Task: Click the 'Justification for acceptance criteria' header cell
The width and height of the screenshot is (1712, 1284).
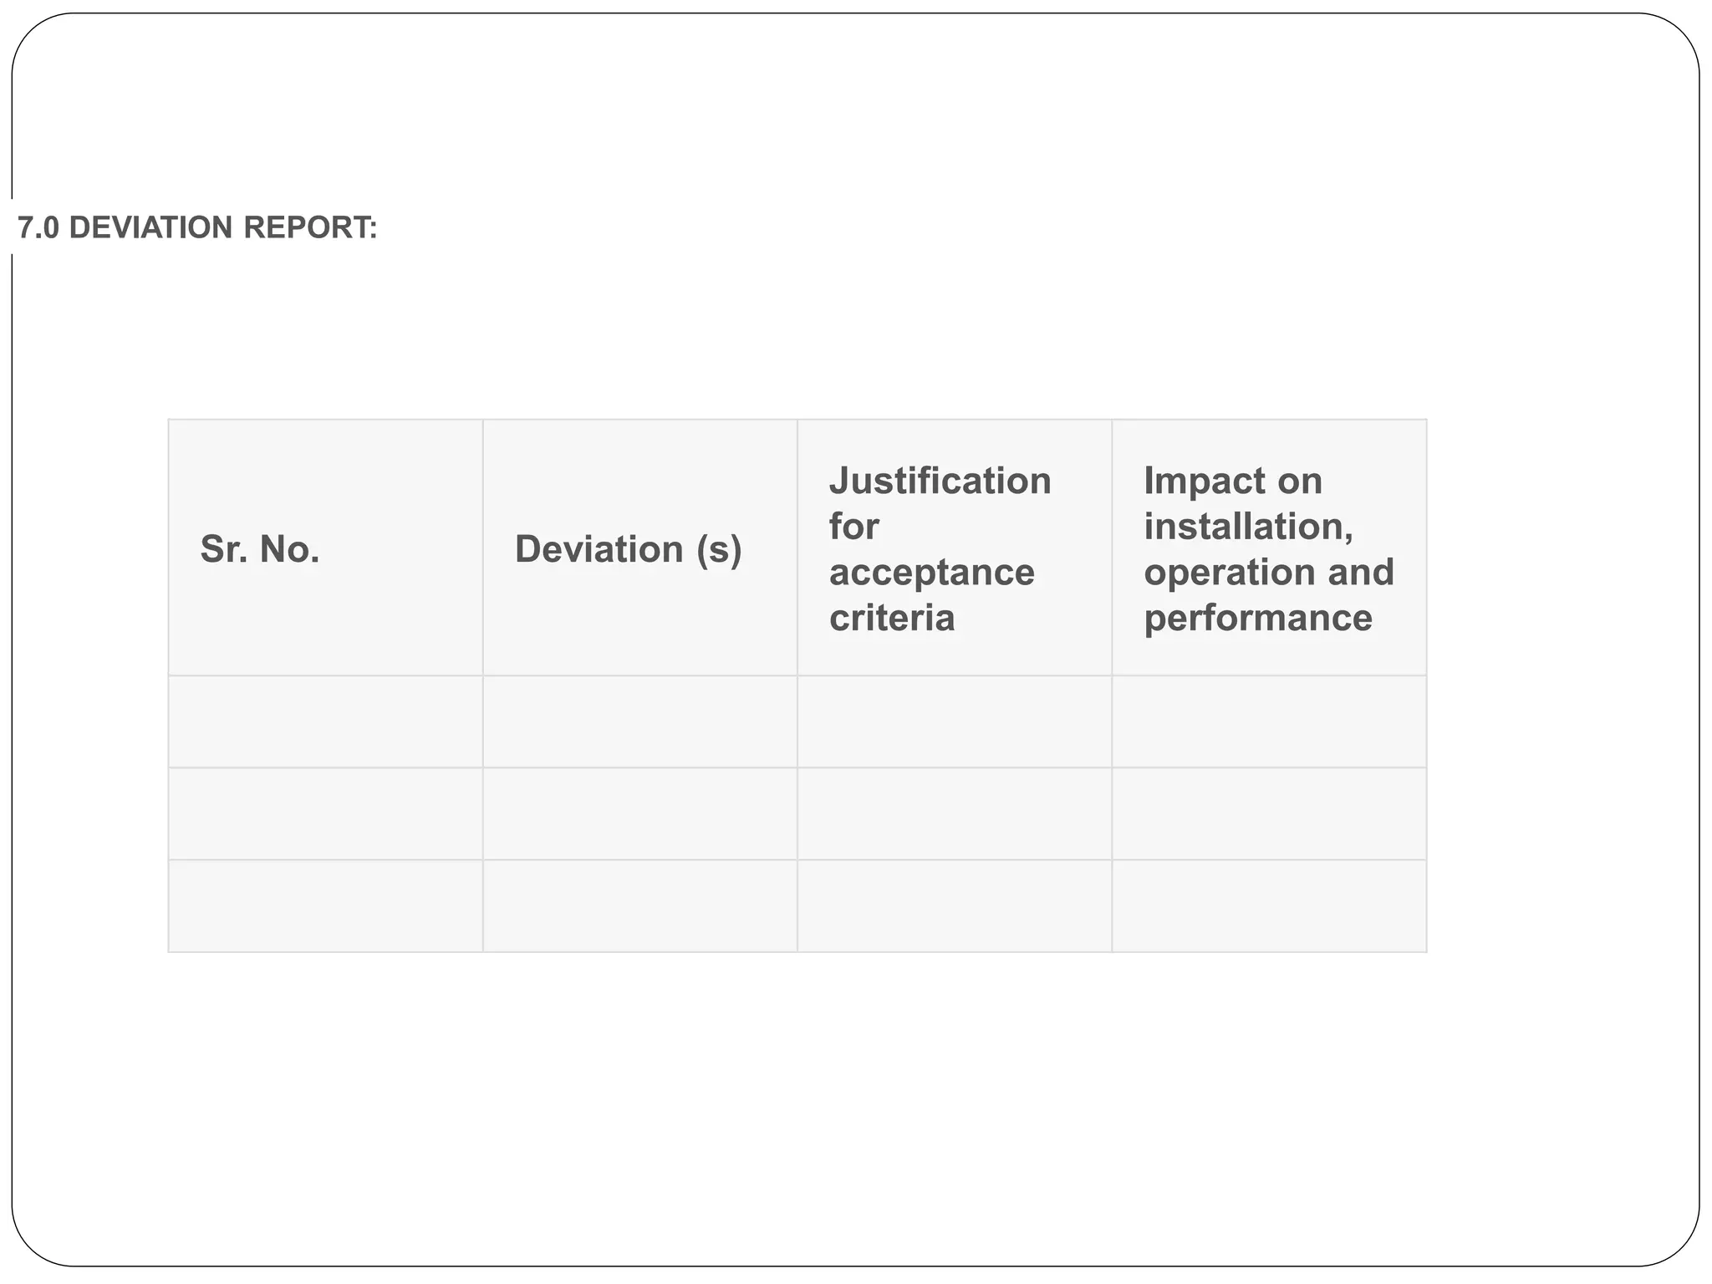Action: tap(954, 548)
